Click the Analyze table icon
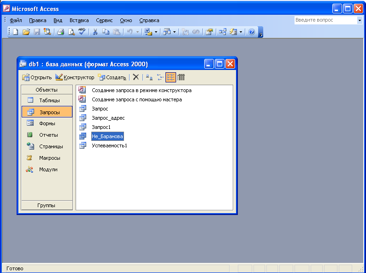 [x=167, y=32]
